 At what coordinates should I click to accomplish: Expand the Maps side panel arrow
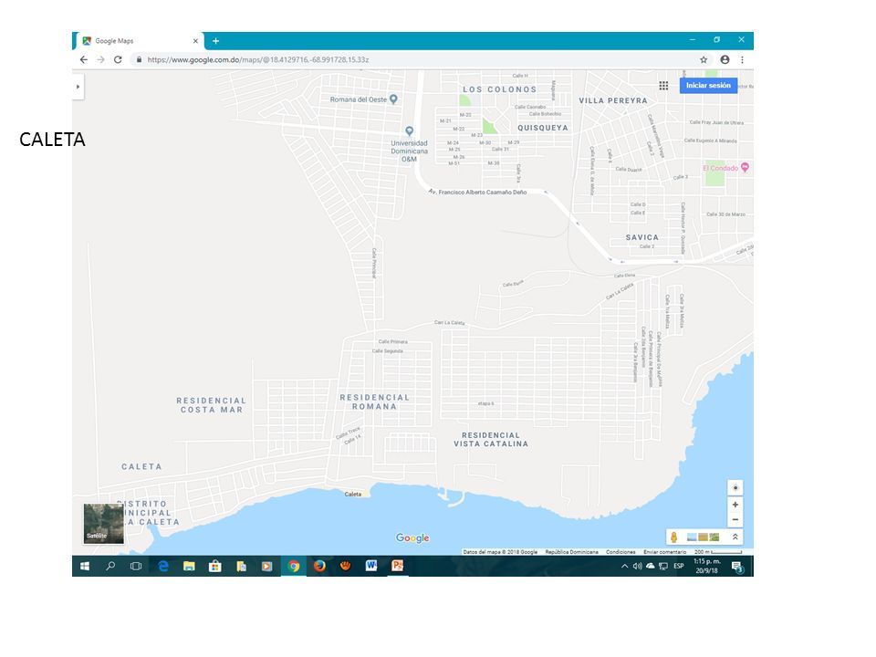78,87
